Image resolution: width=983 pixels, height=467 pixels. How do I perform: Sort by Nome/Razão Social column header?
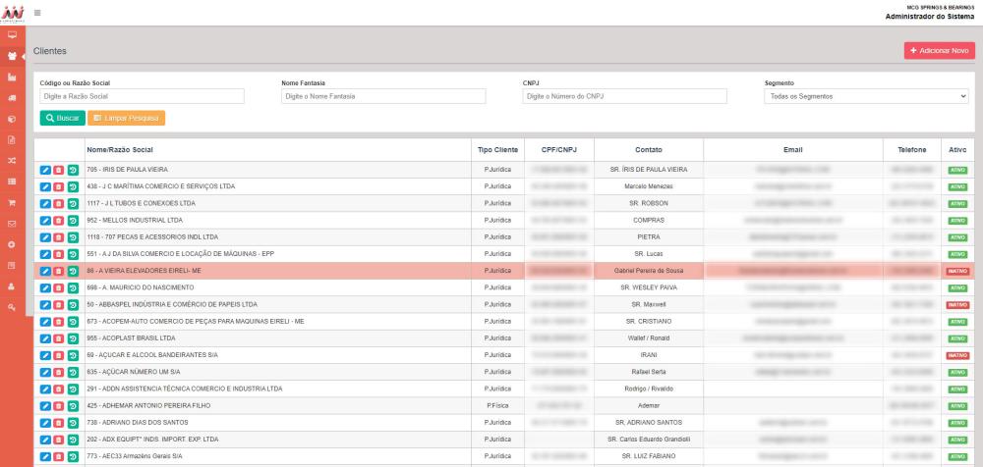[120, 149]
